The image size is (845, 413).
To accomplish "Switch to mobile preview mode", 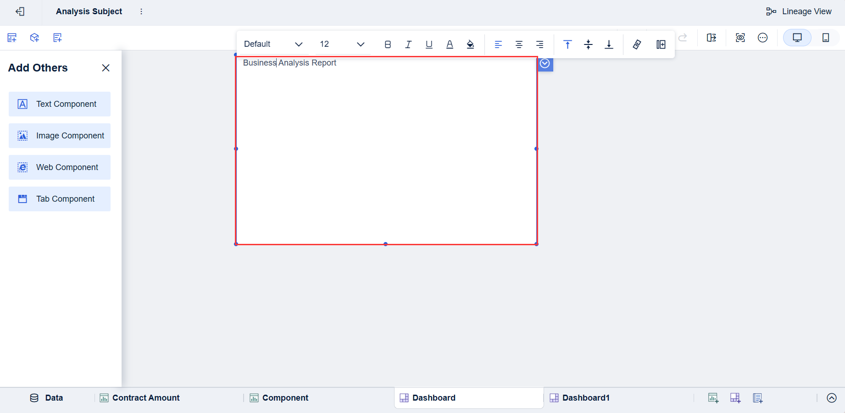I will [x=826, y=38].
